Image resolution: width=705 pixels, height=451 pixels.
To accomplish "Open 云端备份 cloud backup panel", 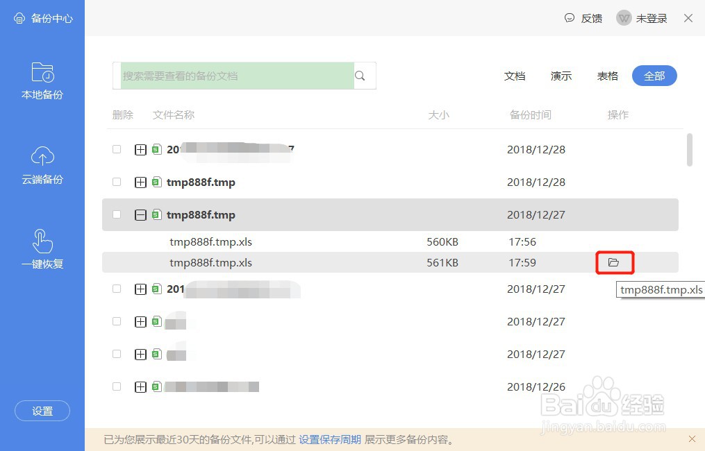I will (x=42, y=166).
